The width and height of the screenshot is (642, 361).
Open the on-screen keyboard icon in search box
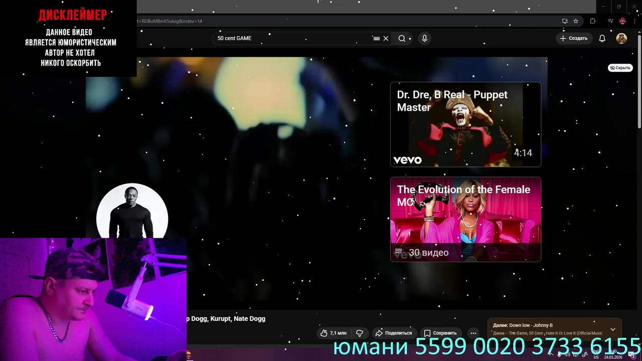click(x=376, y=39)
